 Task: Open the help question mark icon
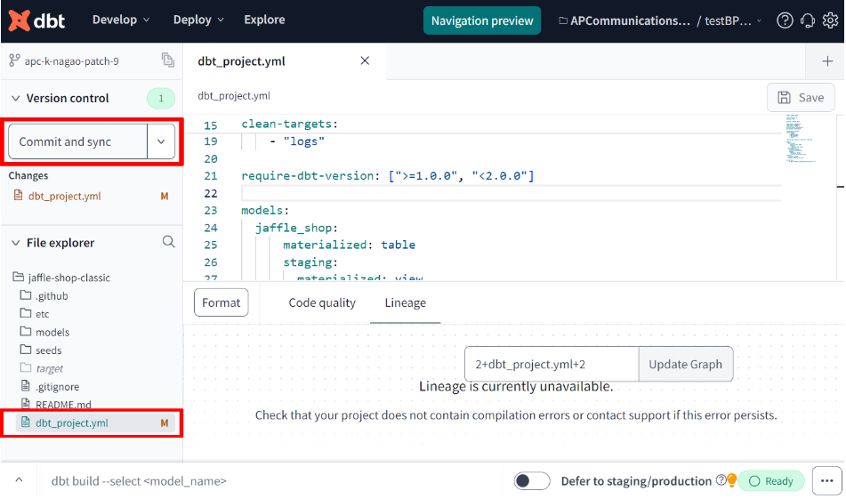pyautogui.click(x=785, y=20)
